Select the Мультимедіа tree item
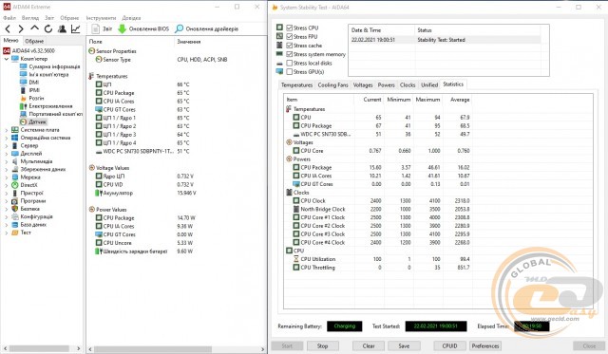Screen dimensions: 608x354 [x=36, y=161]
